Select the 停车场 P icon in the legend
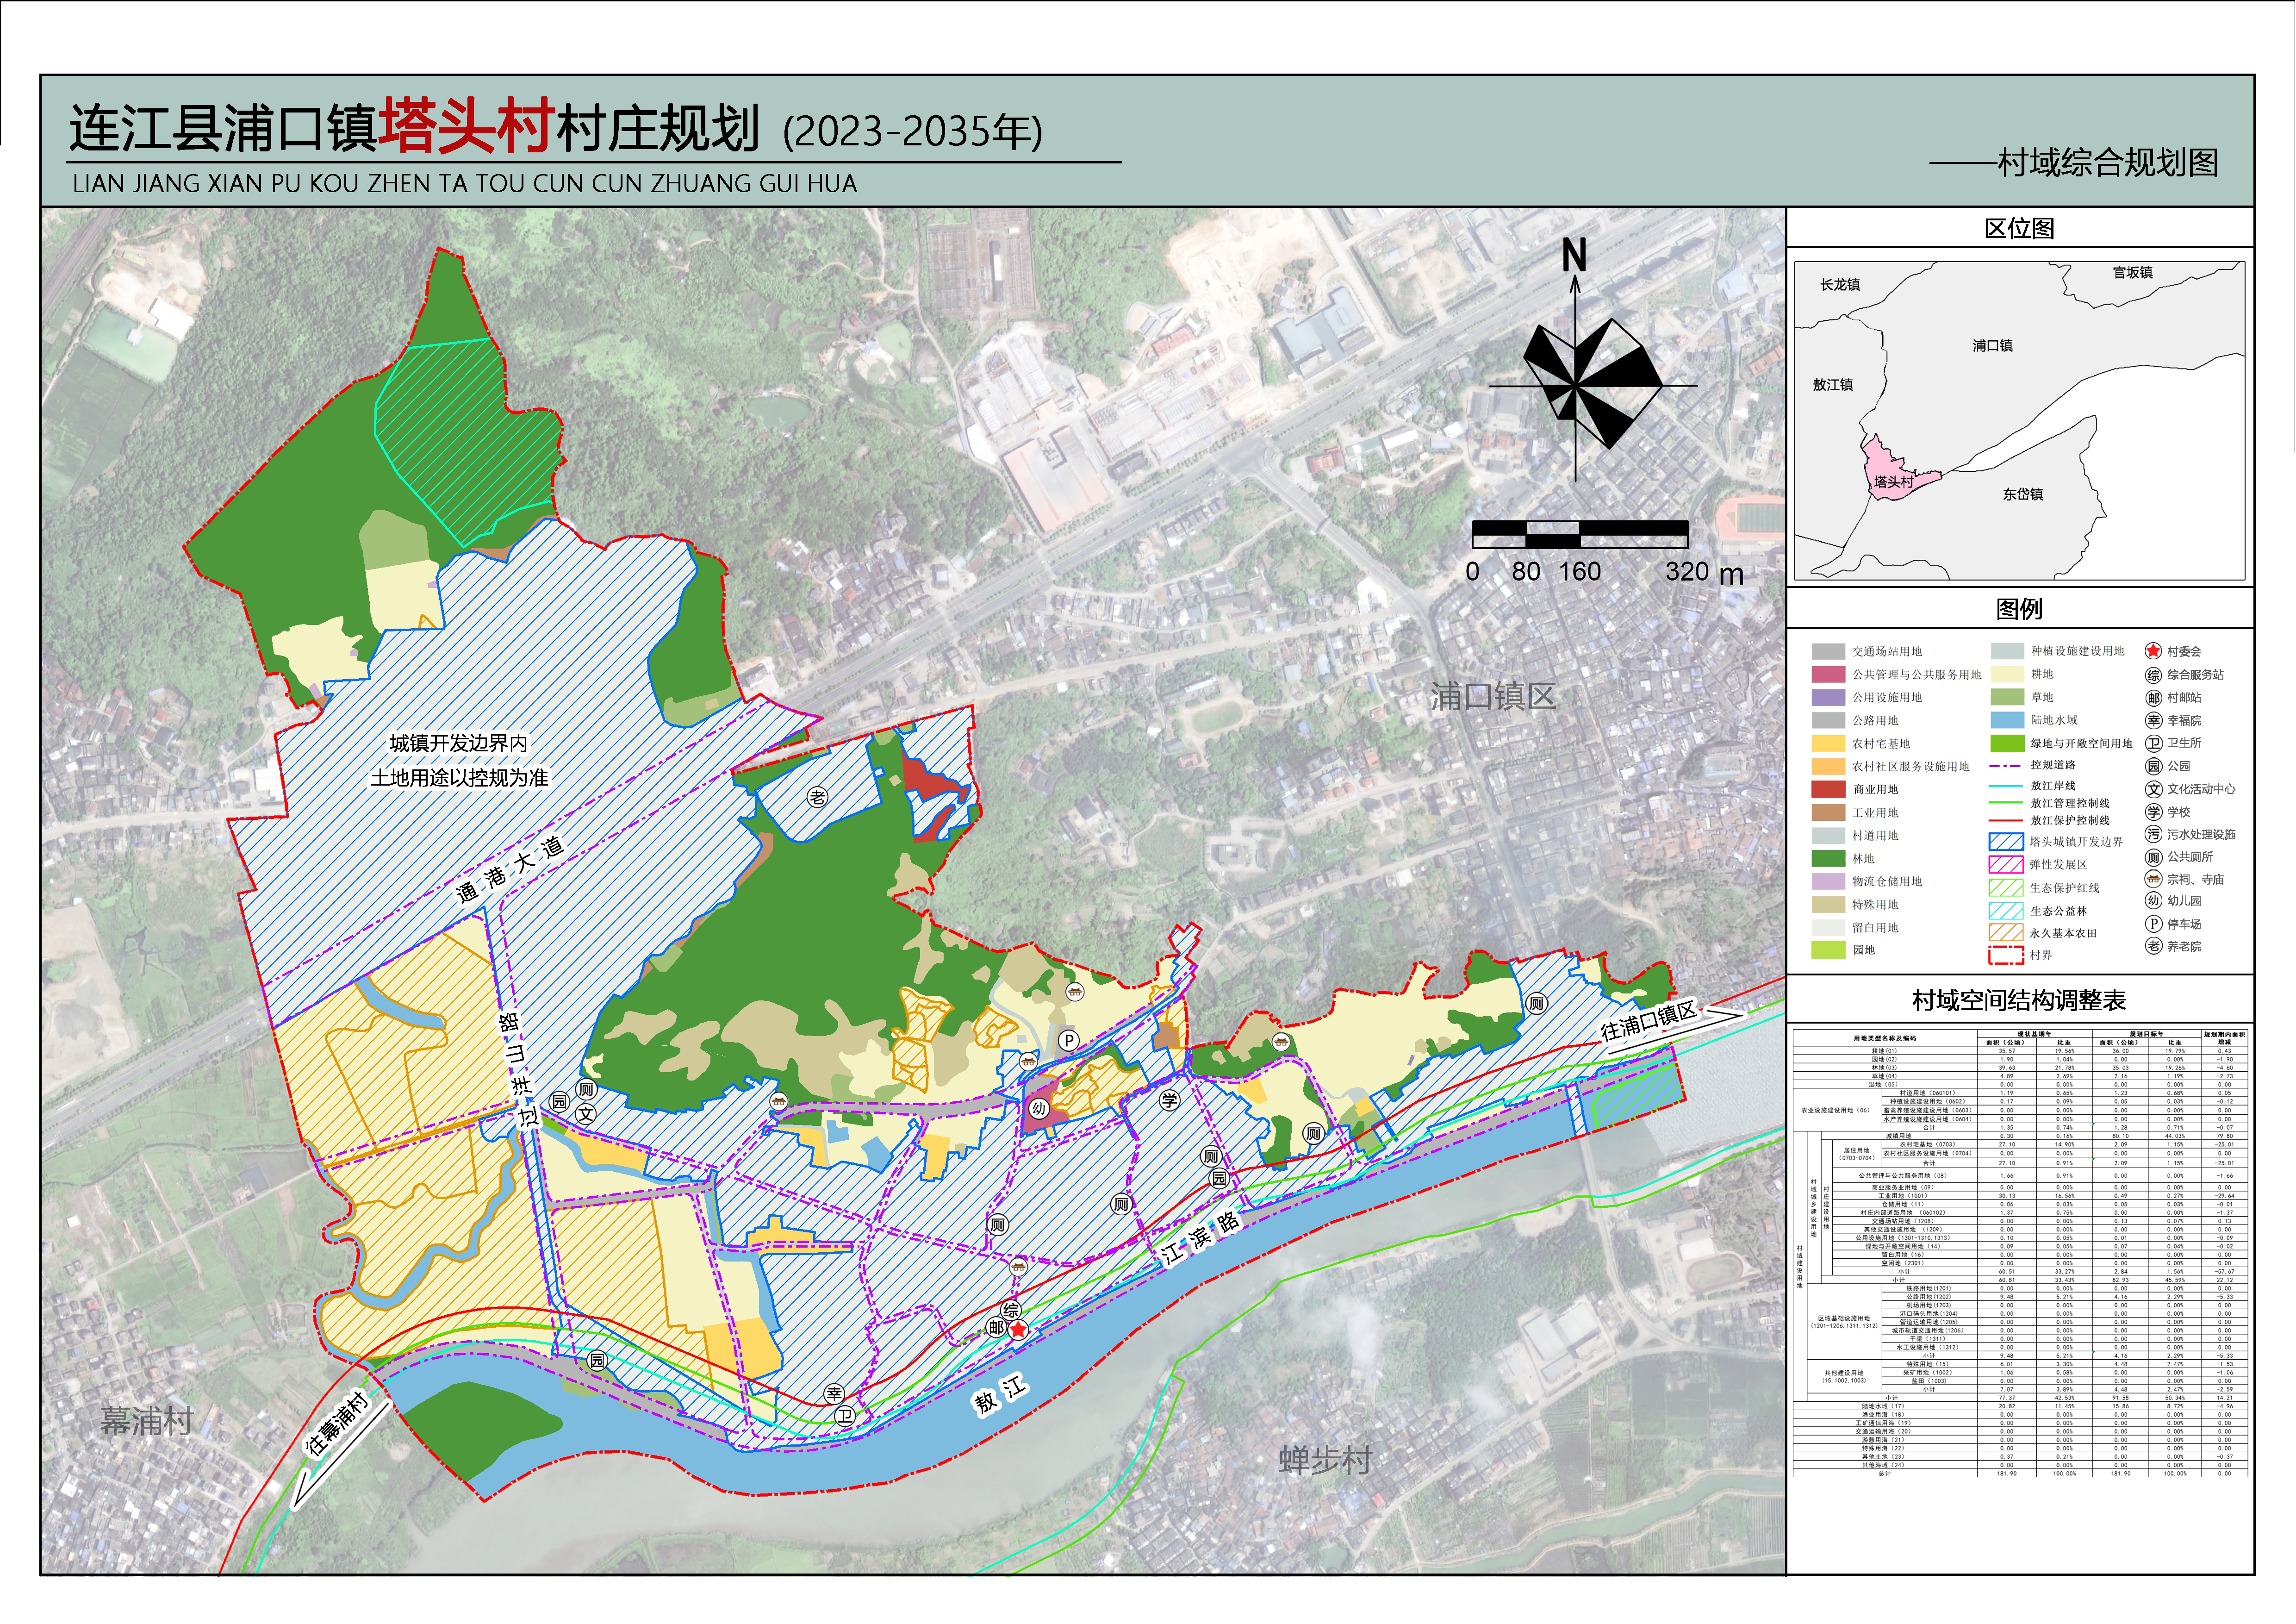The width and height of the screenshot is (2296, 1624). [x=2153, y=924]
